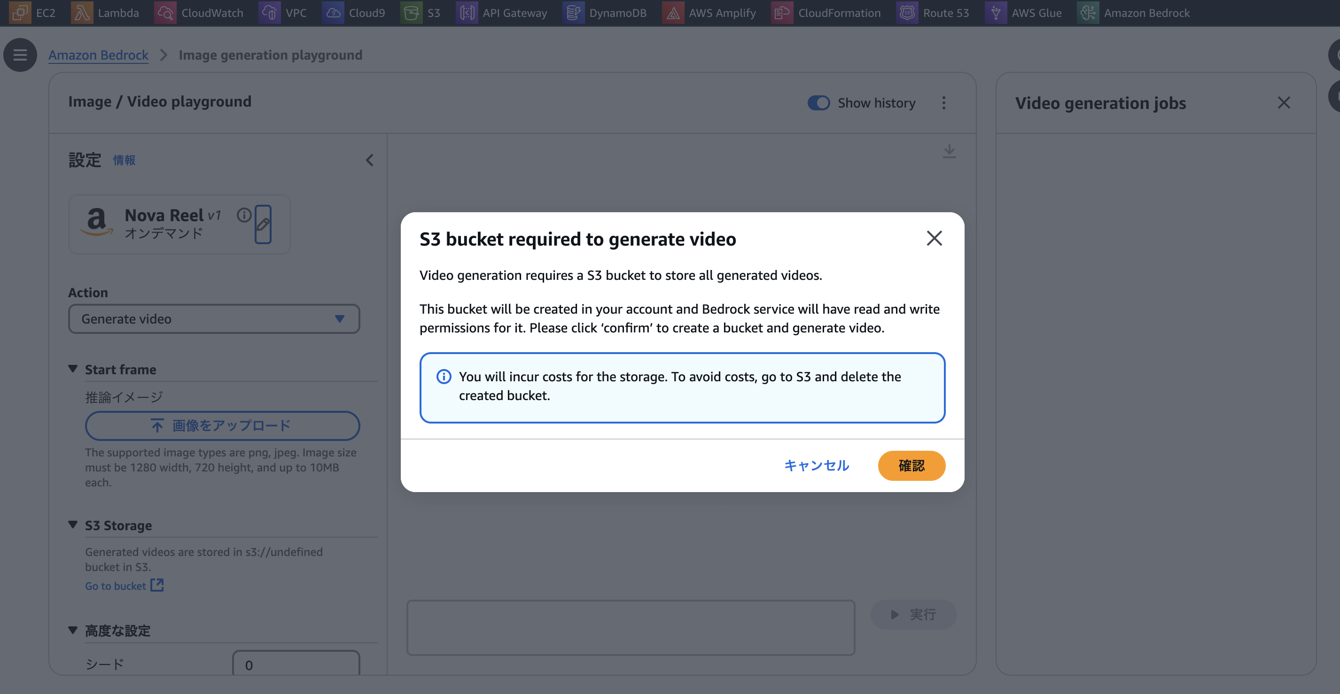Open the hamburger navigation menu
1340x694 pixels.
tap(20, 54)
